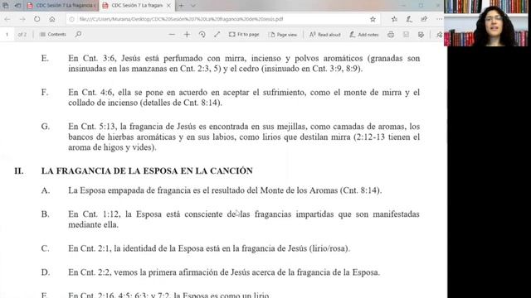Share this page
Screen dimensions: 531x298
point(424,19)
